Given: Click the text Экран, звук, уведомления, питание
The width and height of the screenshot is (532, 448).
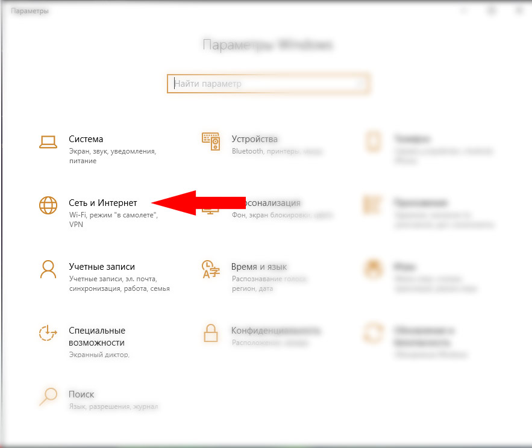Looking at the screenshot, I should (113, 156).
